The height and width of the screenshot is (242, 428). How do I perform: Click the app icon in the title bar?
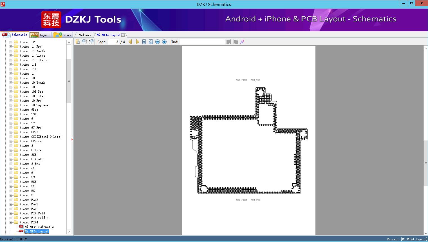3,4
